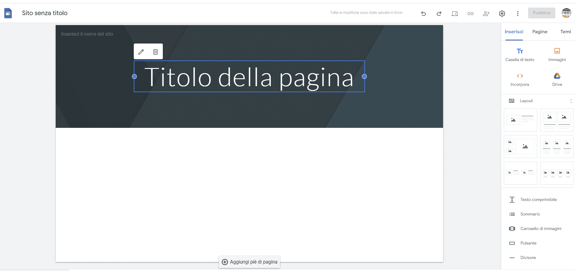Switch to the Temi tab
575x272 pixels.
point(565,31)
